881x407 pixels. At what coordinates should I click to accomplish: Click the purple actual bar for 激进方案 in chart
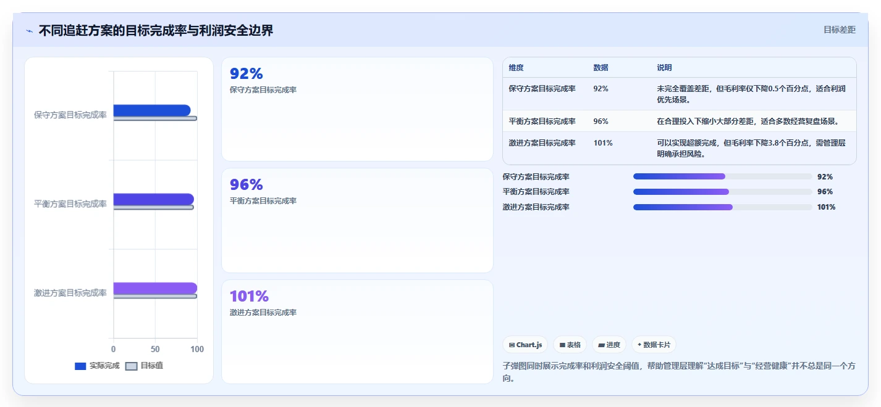coord(155,288)
